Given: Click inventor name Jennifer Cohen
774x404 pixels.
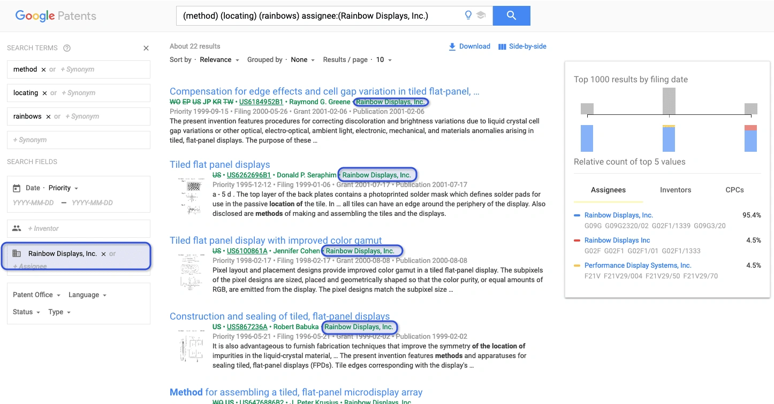Looking at the screenshot, I should click(297, 251).
